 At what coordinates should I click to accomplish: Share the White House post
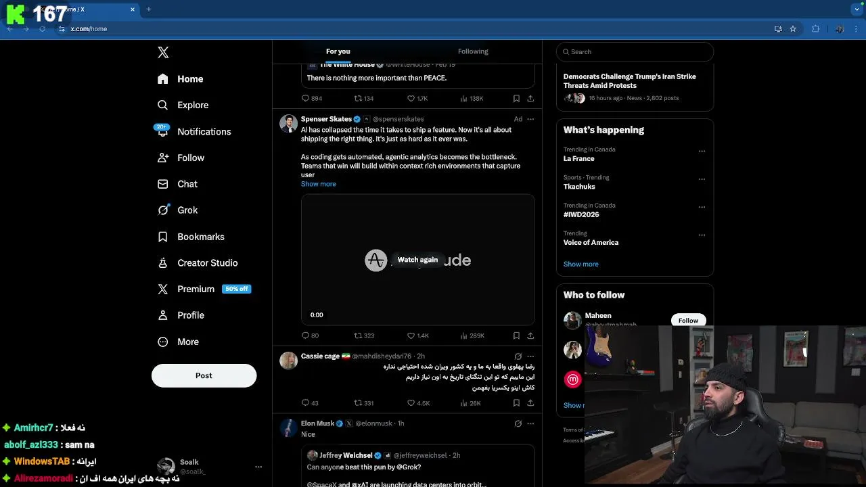point(530,98)
